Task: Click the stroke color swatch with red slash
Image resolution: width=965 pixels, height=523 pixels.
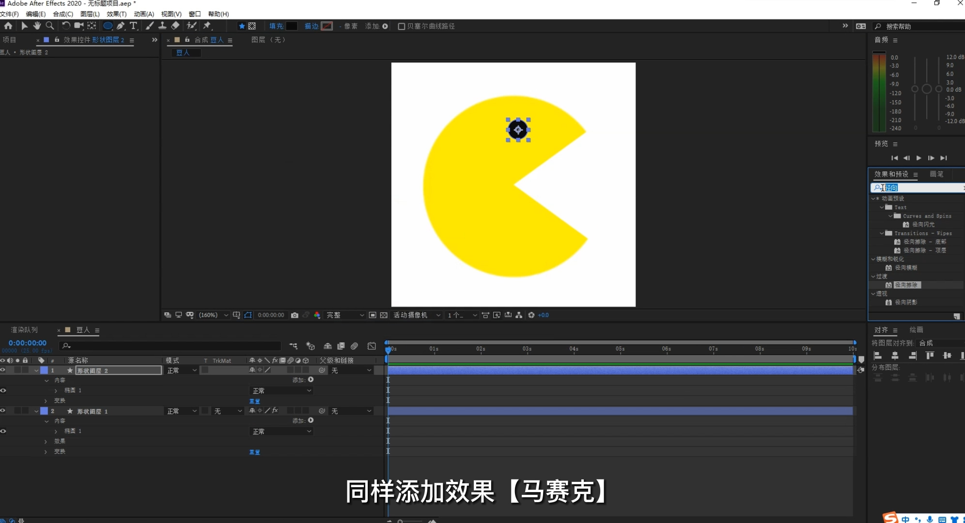Action: (327, 26)
